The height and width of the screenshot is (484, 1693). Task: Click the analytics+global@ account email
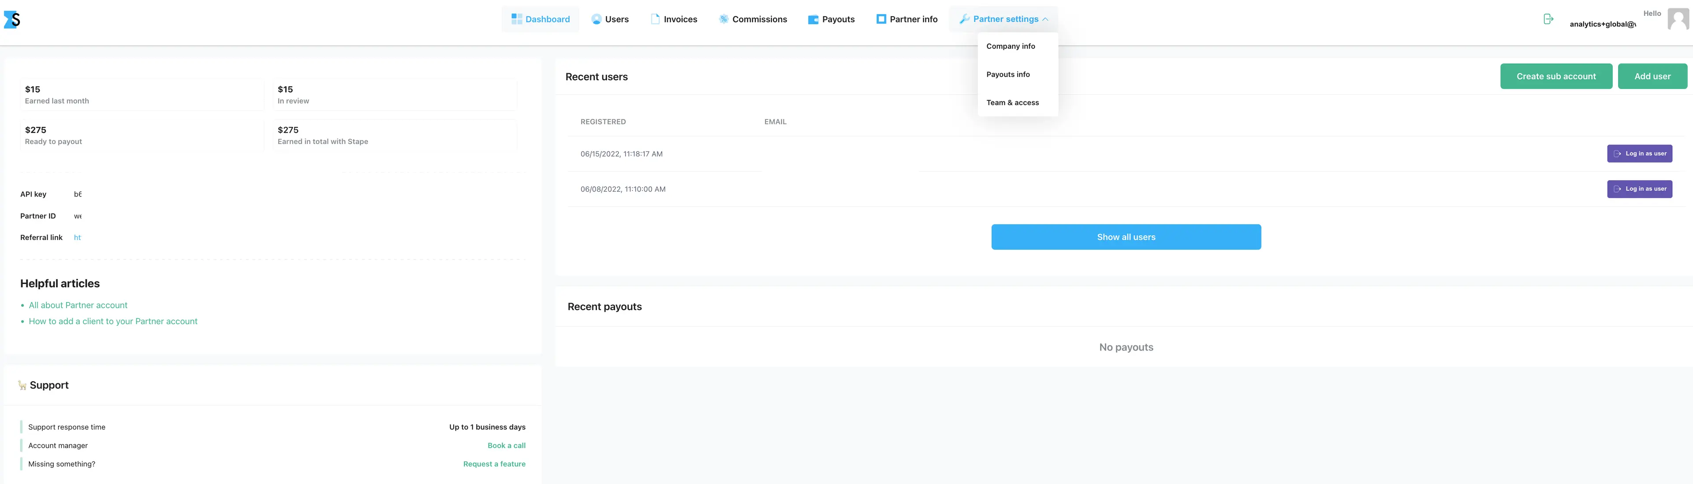click(x=1602, y=24)
